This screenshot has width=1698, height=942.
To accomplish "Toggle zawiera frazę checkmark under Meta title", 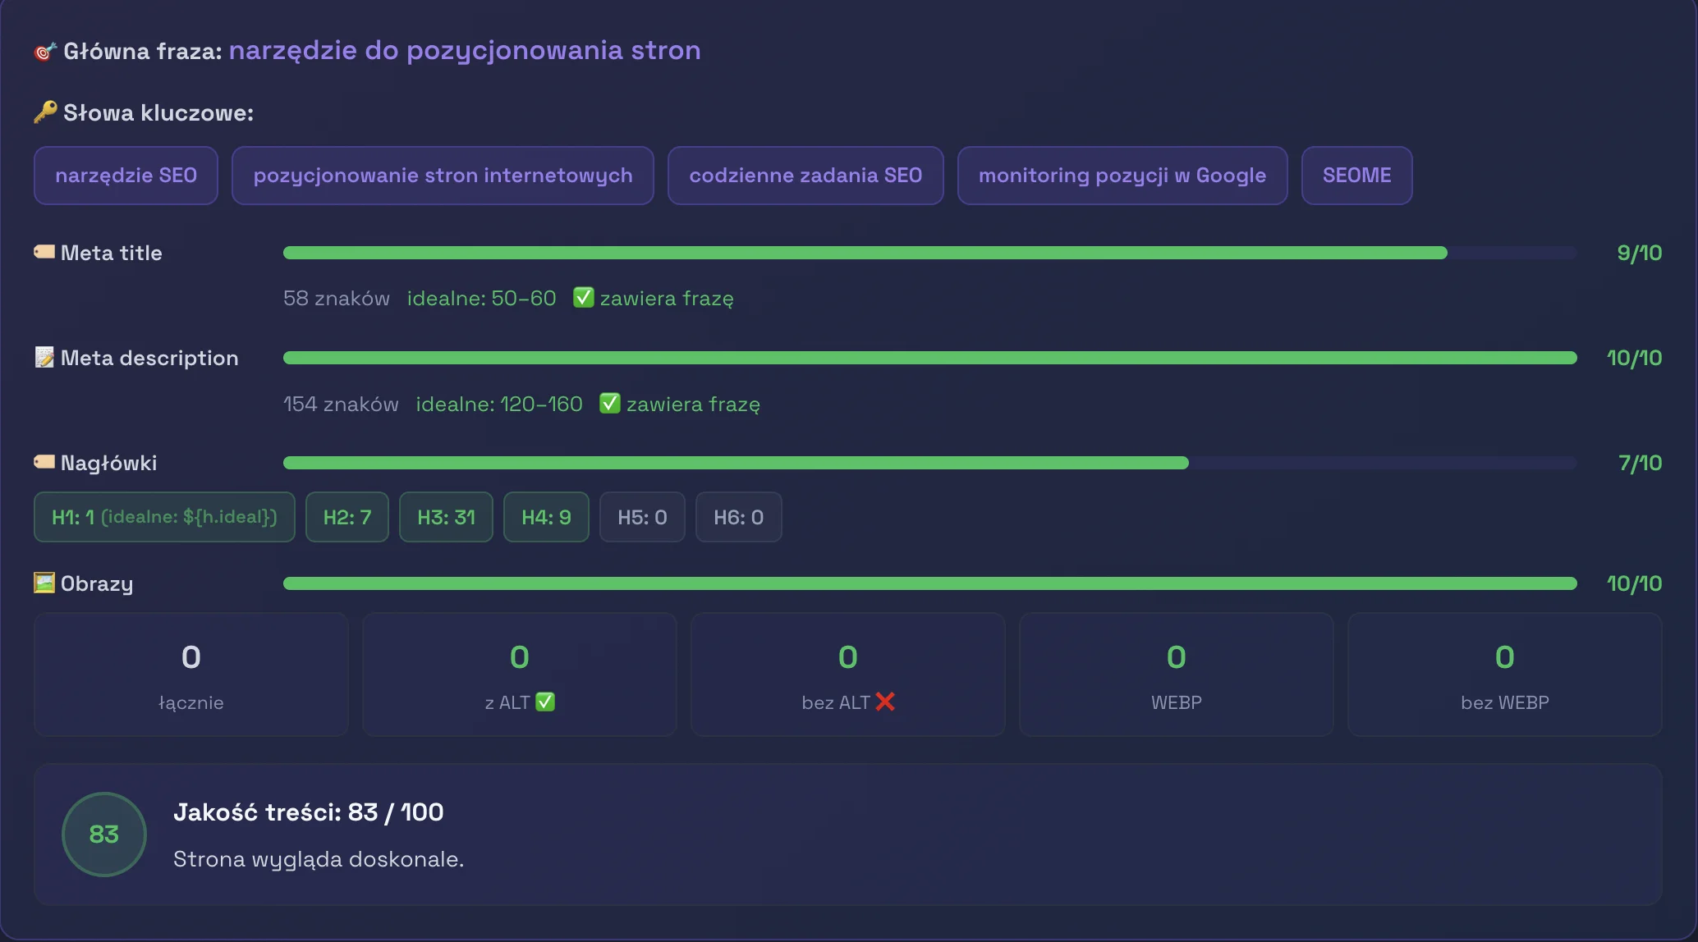I will (584, 298).
